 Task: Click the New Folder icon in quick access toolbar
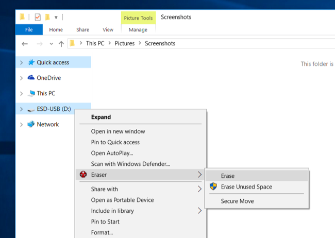coord(47,17)
